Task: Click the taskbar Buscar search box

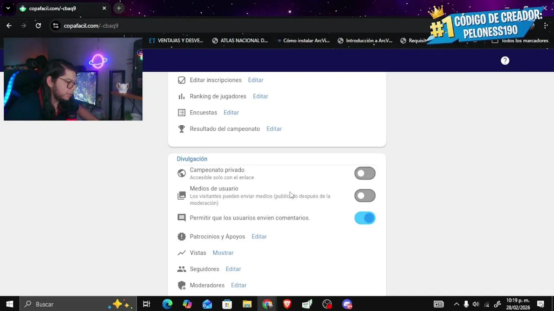Action: (x=78, y=304)
